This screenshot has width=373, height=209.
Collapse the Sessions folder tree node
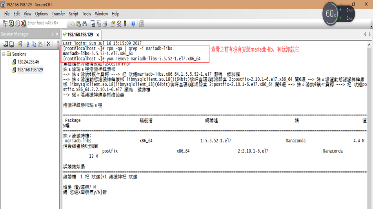point(4,54)
